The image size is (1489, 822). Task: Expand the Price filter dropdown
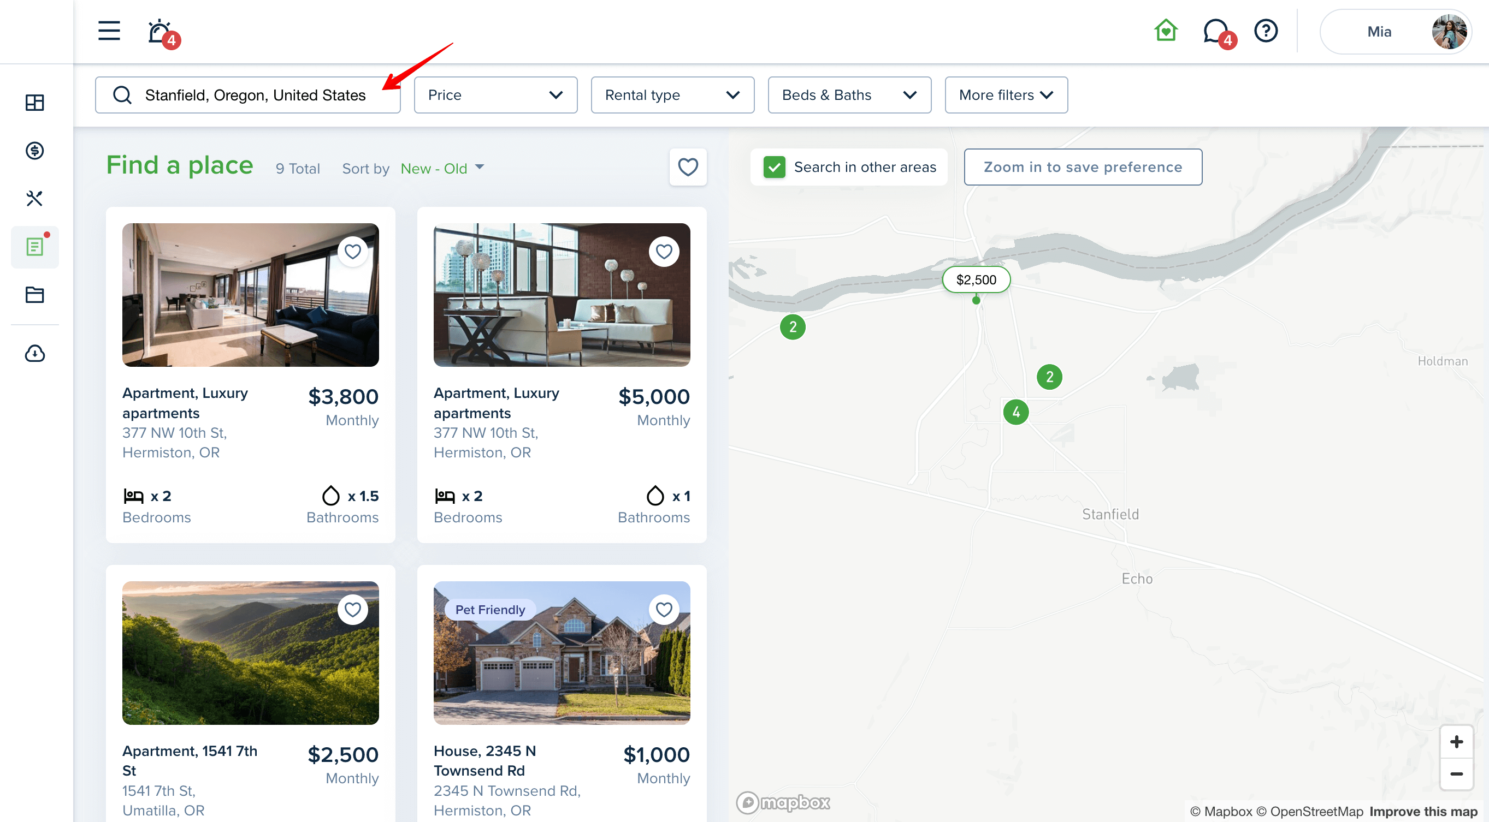495,95
